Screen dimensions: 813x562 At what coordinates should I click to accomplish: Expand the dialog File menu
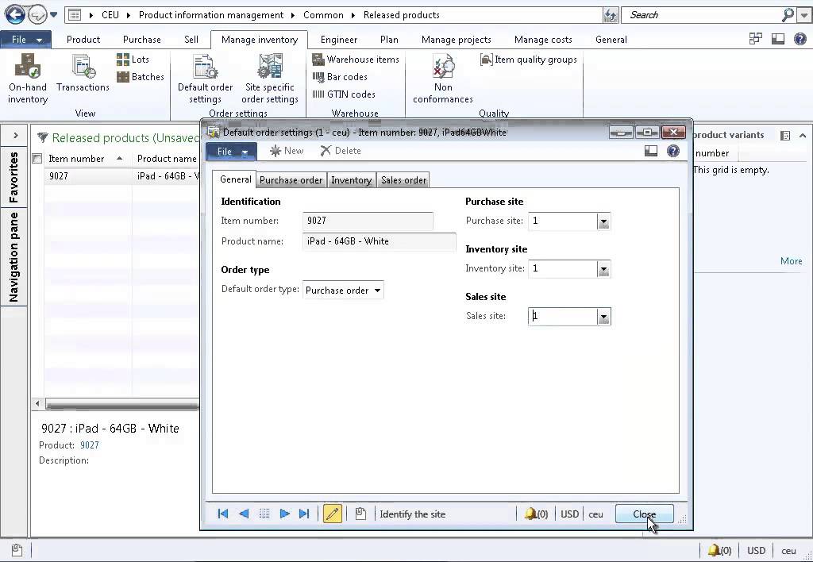pyautogui.click(x=231, y=152)
